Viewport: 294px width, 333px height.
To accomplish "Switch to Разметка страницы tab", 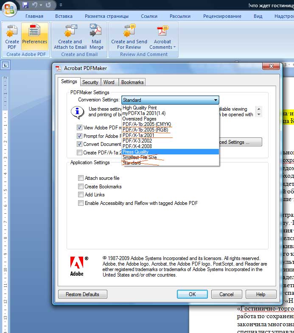I will (106, 16).
